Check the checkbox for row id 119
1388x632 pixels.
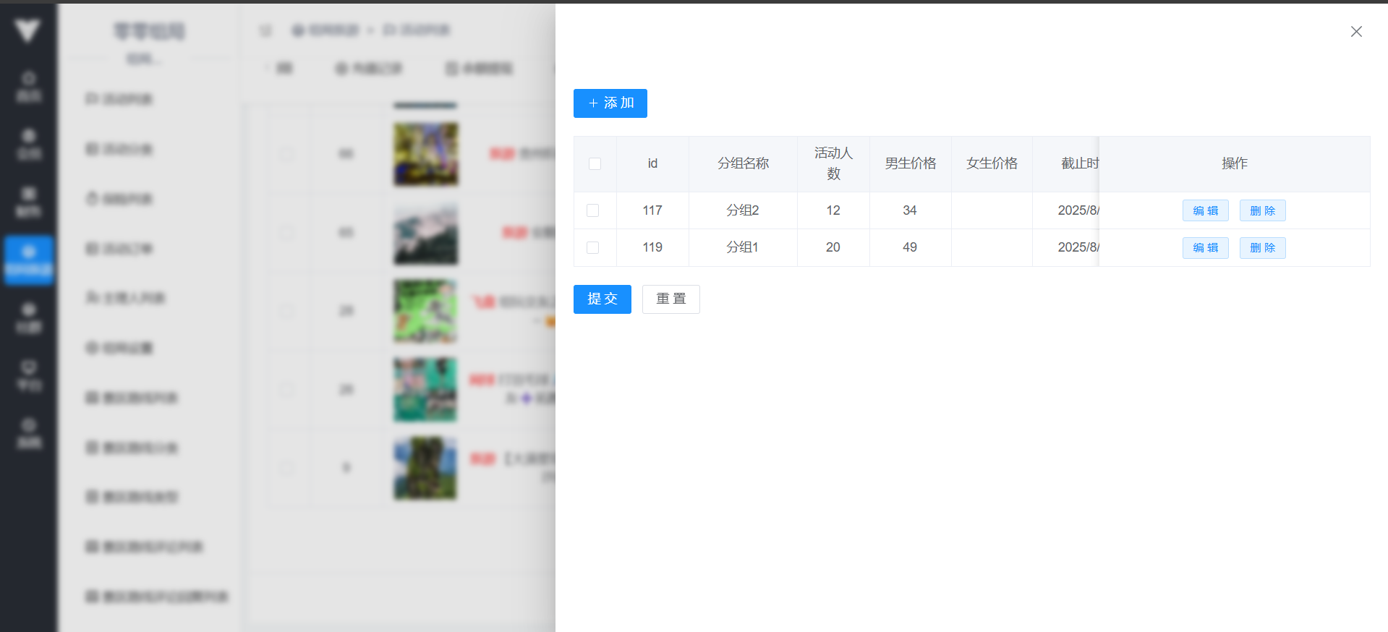tap(592, 247)
